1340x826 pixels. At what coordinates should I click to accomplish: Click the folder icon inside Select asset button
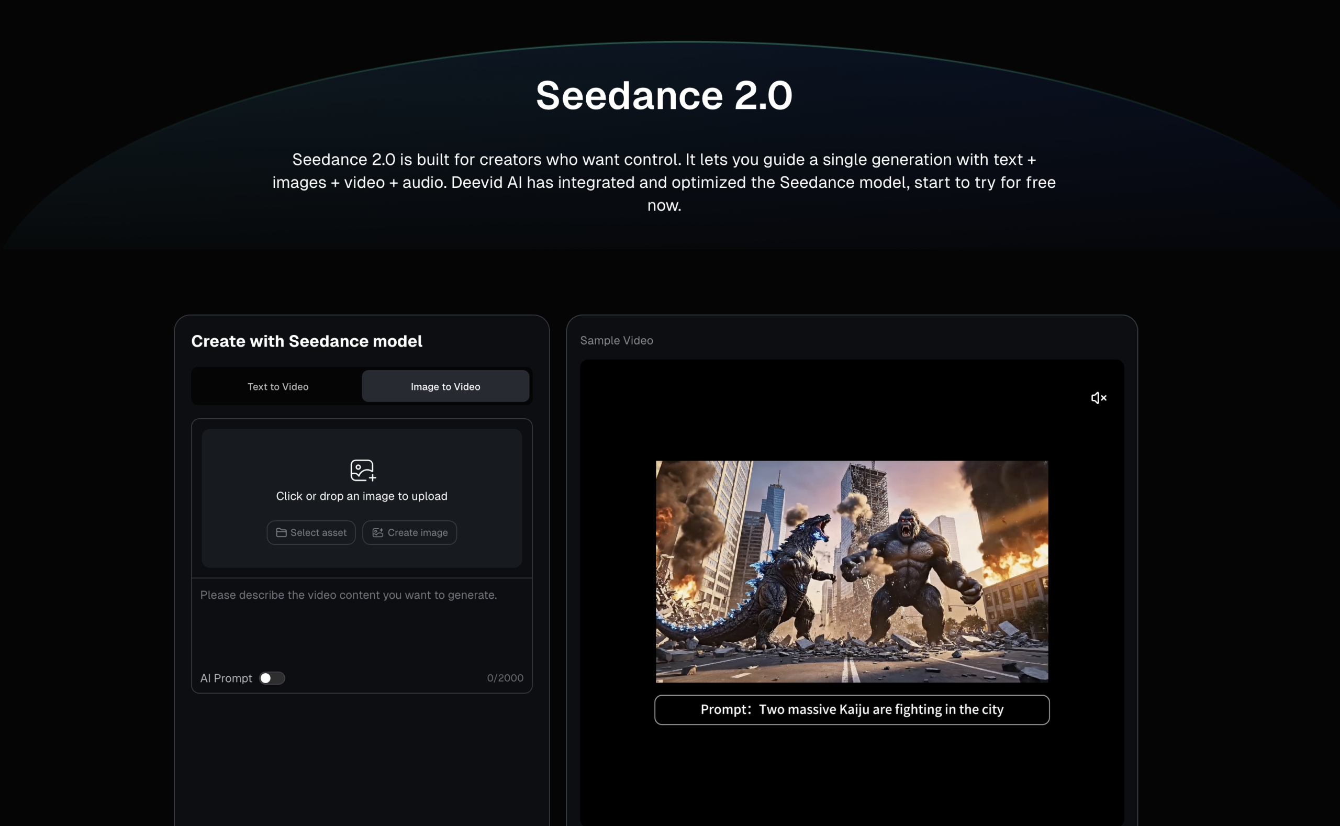point(282,533)
